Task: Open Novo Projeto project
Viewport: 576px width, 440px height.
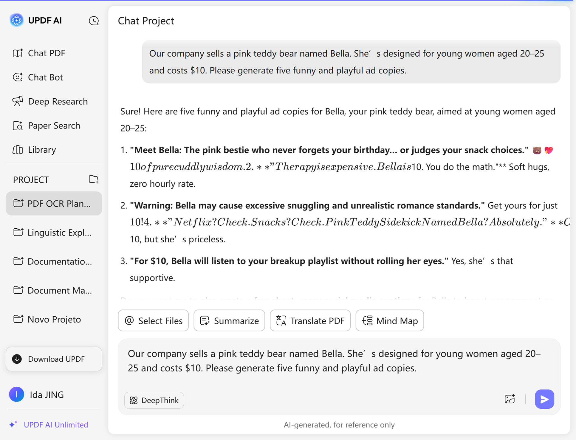Action: (54, 319)
